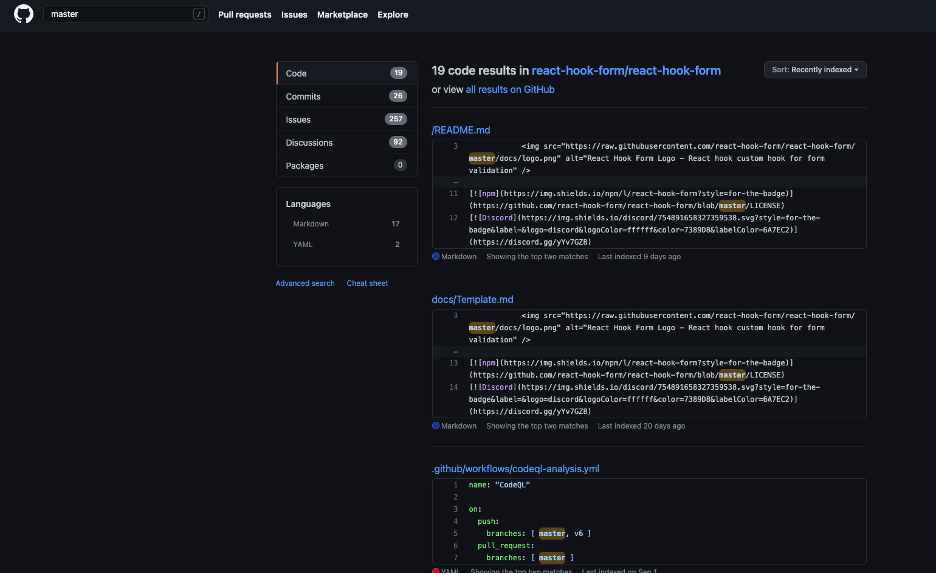Image resolution: width=936 pixels, height=573 pixels.
Task: Click the slash shortcut icon in search box
Action: [x=199, y=14]
